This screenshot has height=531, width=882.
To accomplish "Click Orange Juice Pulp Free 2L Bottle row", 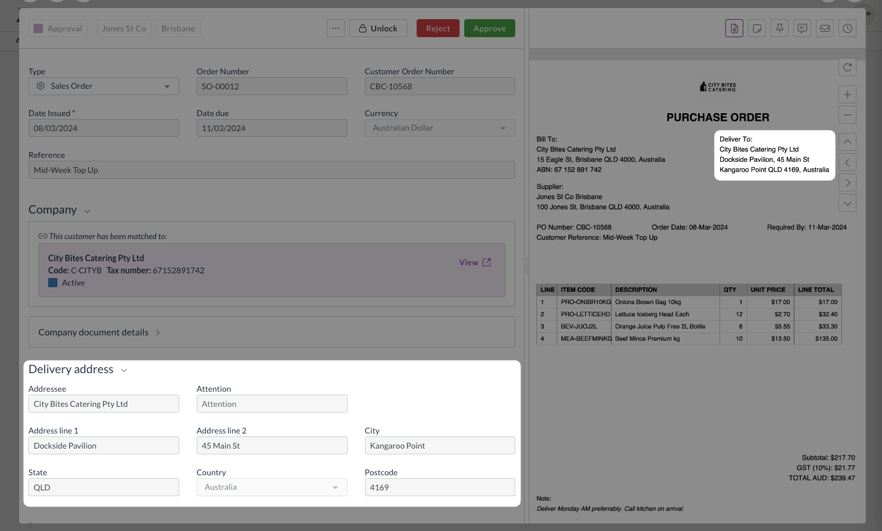I will 689,326.
